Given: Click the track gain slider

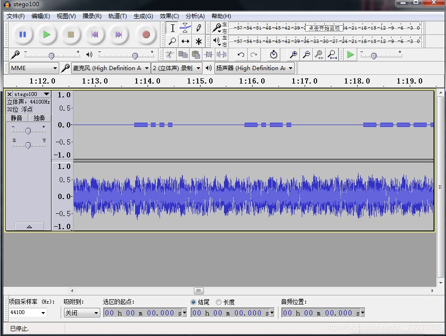Looking at the screenshot, I should tap(28, 130).
